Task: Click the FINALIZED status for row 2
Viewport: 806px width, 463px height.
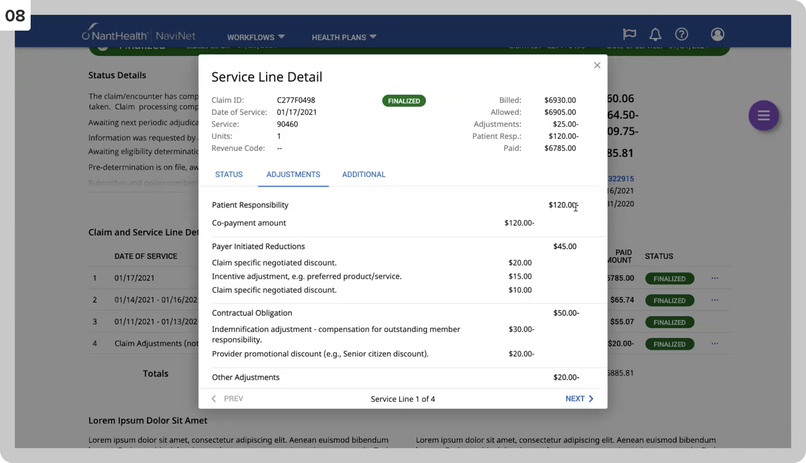Action: pos(669,301)
